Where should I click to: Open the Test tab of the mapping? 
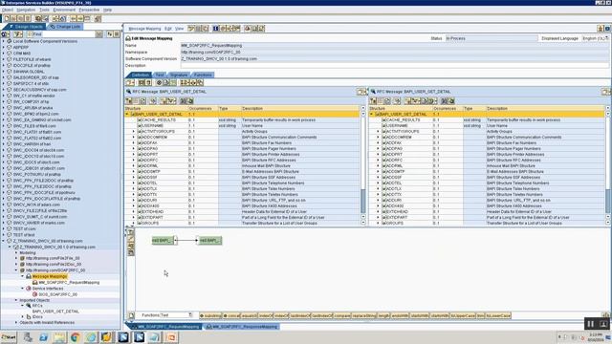point(160,75)
